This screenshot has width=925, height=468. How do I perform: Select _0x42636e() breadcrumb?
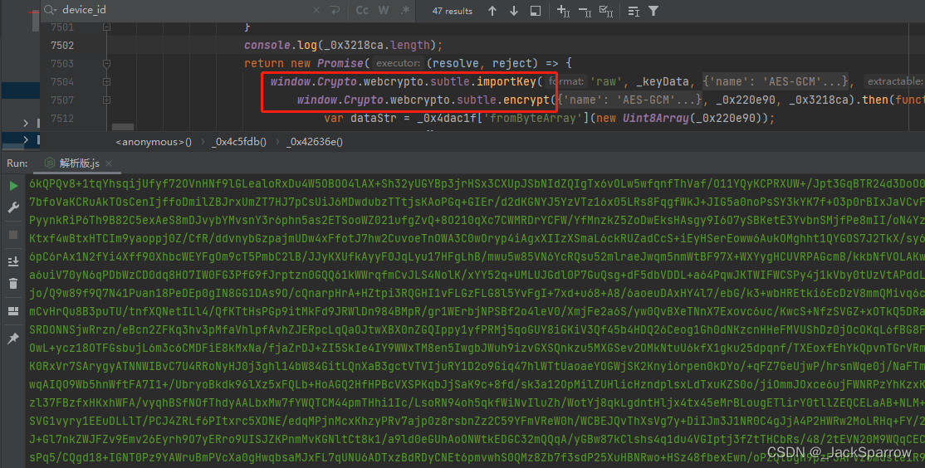point(315,142)
